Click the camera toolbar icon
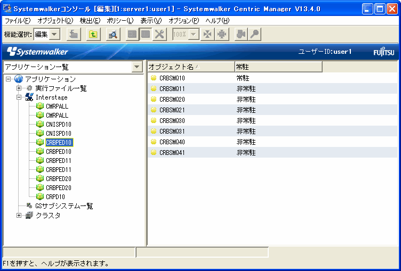 241,34
